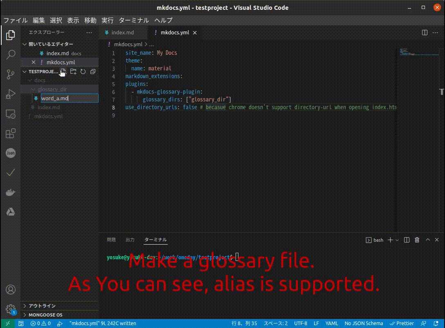Collapse the open editors section
Viewport: 445px width, 328px height.
point(25,44)
